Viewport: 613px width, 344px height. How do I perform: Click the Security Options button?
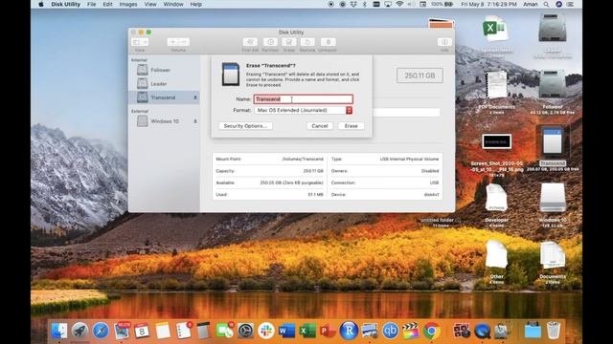[245, 126]
